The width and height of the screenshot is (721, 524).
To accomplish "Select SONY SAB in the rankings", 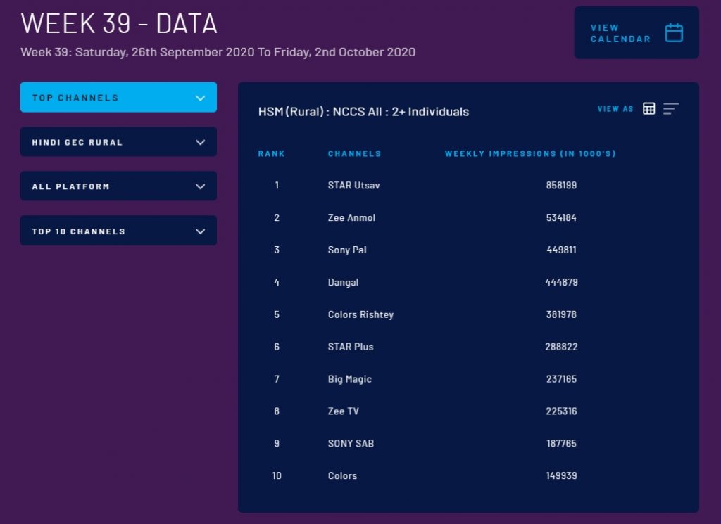I will point(350,444).
